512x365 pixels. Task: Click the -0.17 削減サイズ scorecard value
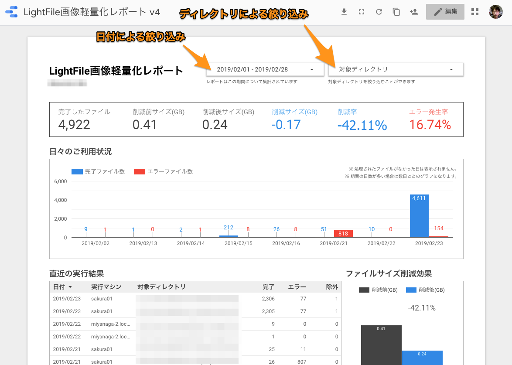click(287, 125)
